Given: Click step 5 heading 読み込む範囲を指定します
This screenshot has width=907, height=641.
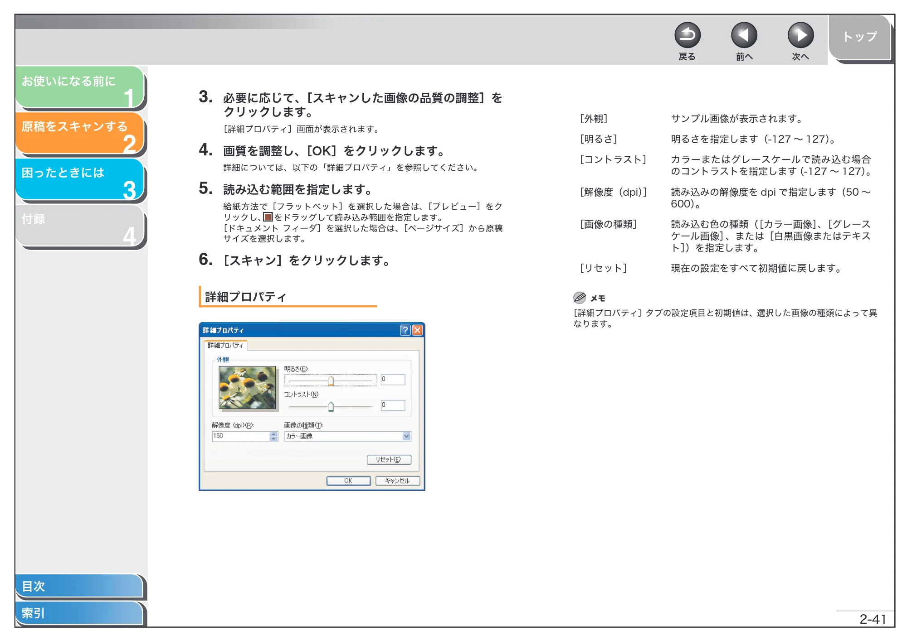Looking at the screenshot, I should pos(297,189).
